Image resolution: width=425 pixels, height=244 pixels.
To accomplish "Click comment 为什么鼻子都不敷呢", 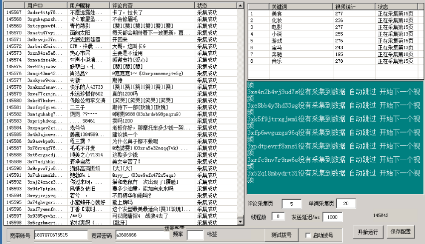I will [x=135, y=141].
